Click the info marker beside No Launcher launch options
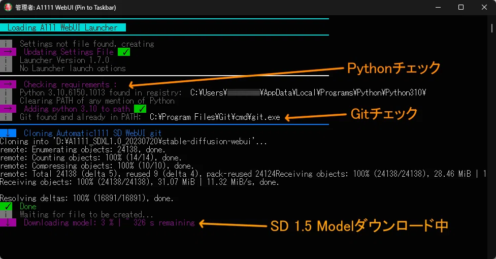 (x=6, y=69)
